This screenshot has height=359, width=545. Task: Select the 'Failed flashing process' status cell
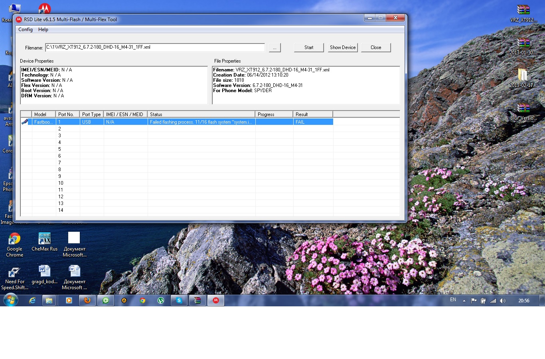pos(201,122)
